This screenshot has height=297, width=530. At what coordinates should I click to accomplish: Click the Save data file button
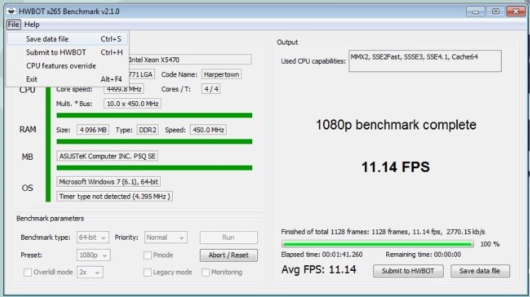coord(480,271)
